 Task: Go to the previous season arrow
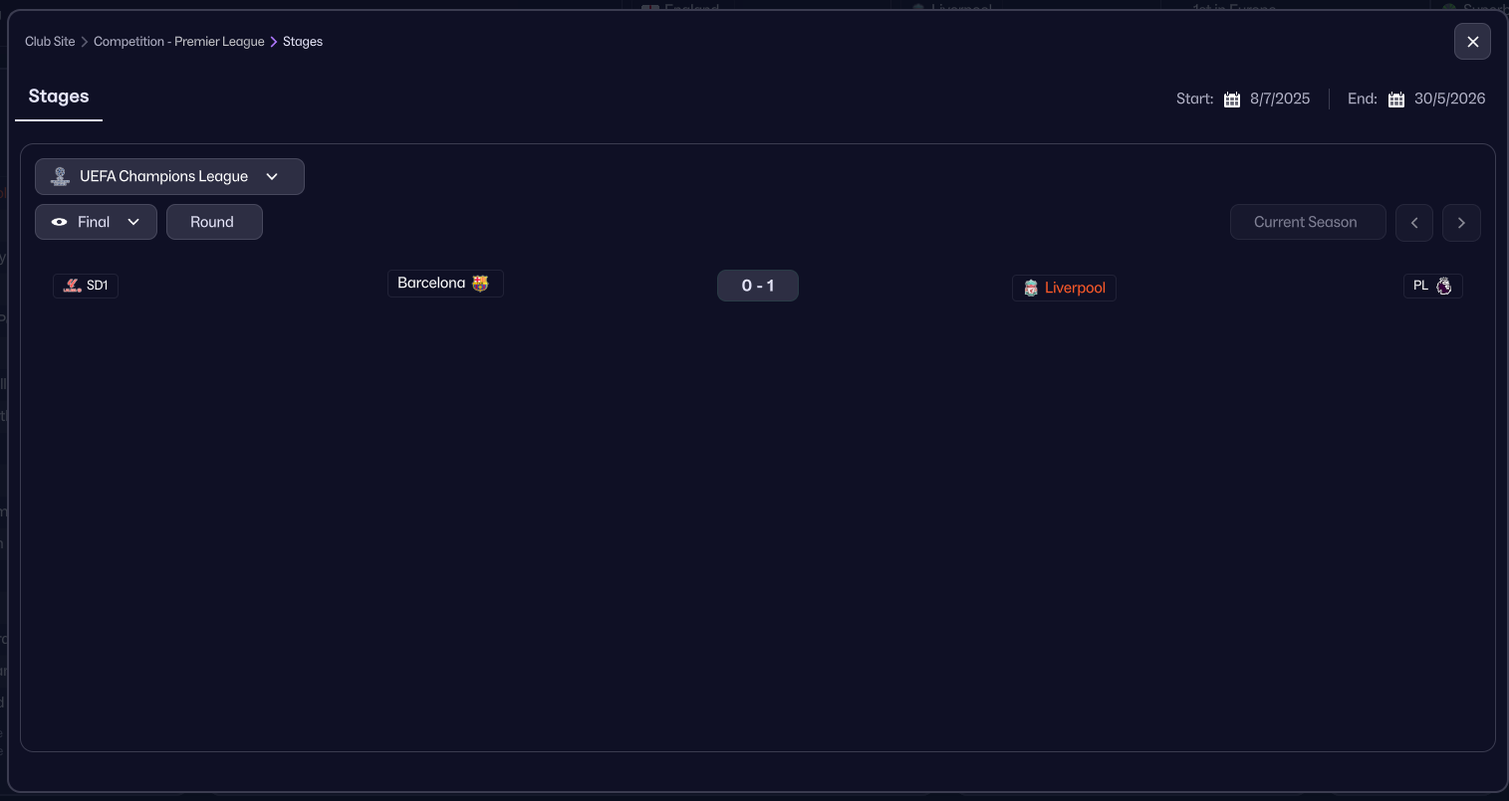1414,223
